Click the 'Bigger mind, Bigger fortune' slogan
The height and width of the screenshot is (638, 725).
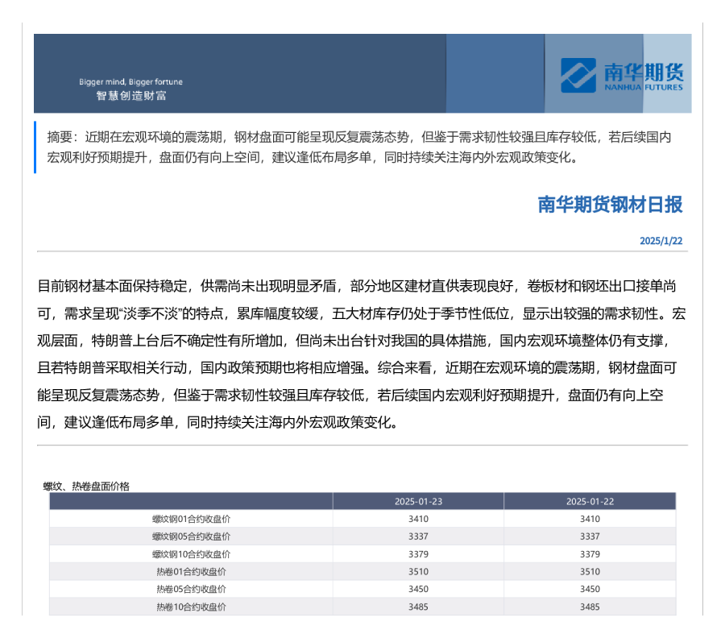(130, 82)
